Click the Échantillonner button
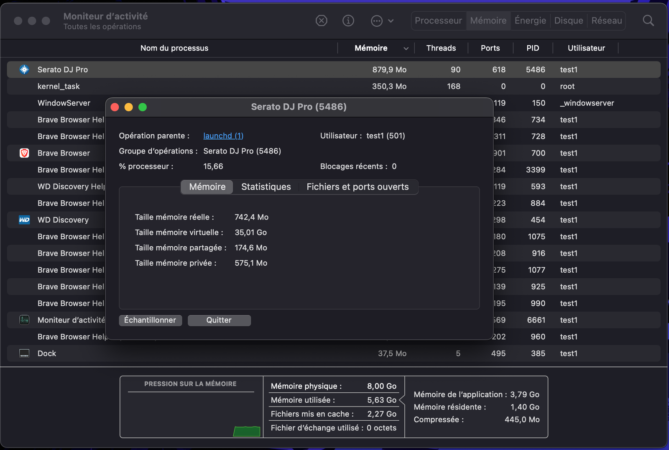The width and height of the screenshot is (669, 450). (150, 320)
